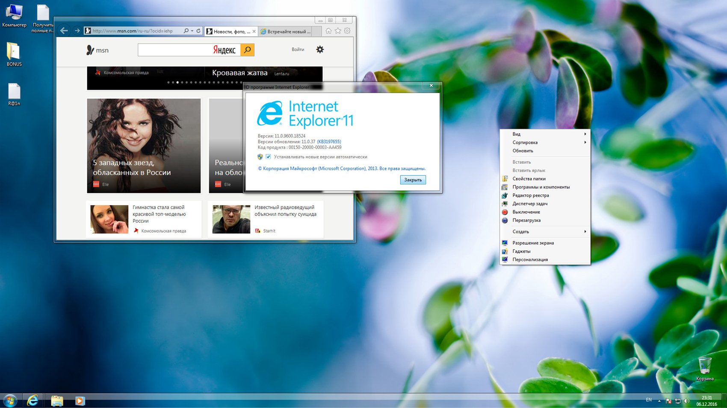Click the gymnast article thumbnail

pyautogui.click(x=109, y=219)
